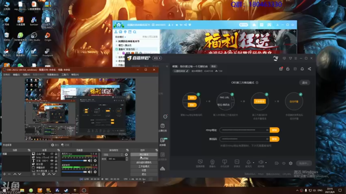This screenshot has height=194, width=346.
Task: Click the lock icon in streaming companion header
Action: click(288, 69)
